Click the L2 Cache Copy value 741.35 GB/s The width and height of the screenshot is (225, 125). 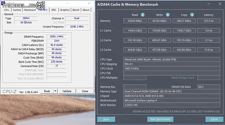click(x=184, y=40)
